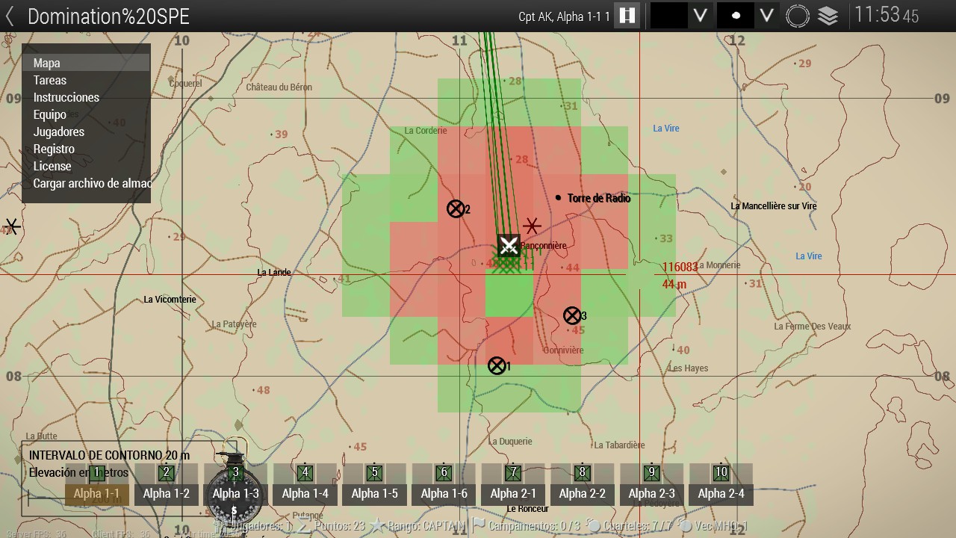Screen dimensions: 956x538
Task: Click the black asterisk marker at the left map edge
Action: 12,226
